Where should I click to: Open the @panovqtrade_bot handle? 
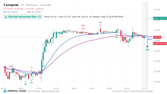pos(50,91)
